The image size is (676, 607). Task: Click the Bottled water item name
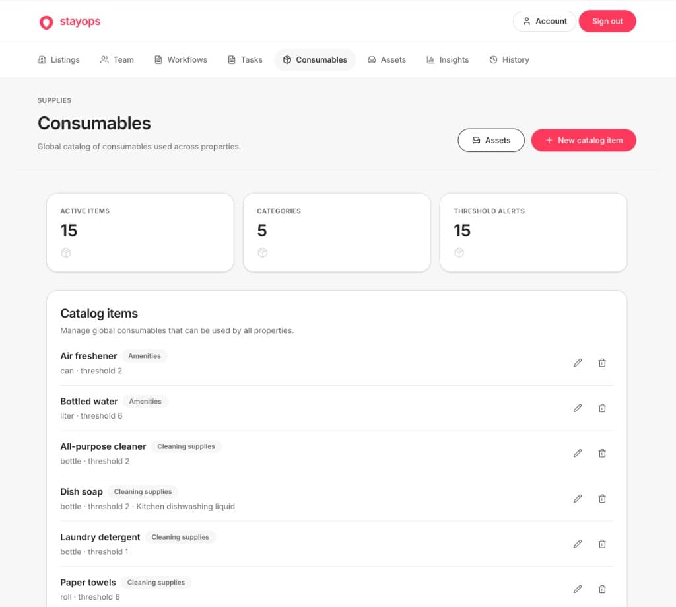89,401
